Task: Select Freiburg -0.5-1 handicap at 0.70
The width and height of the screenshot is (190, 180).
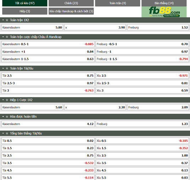Action: point(142,44)
